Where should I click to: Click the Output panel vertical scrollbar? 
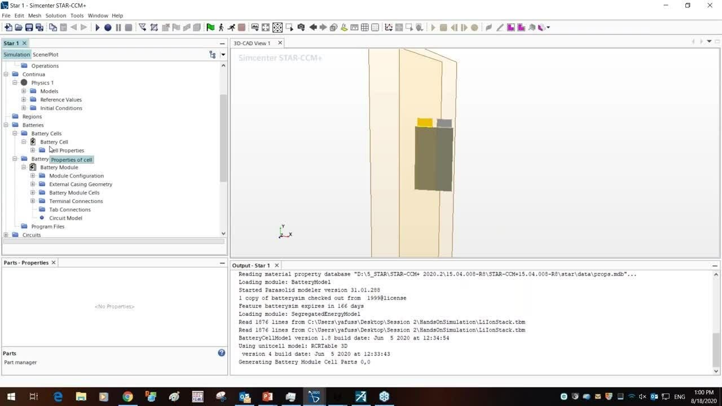[716, 350]
